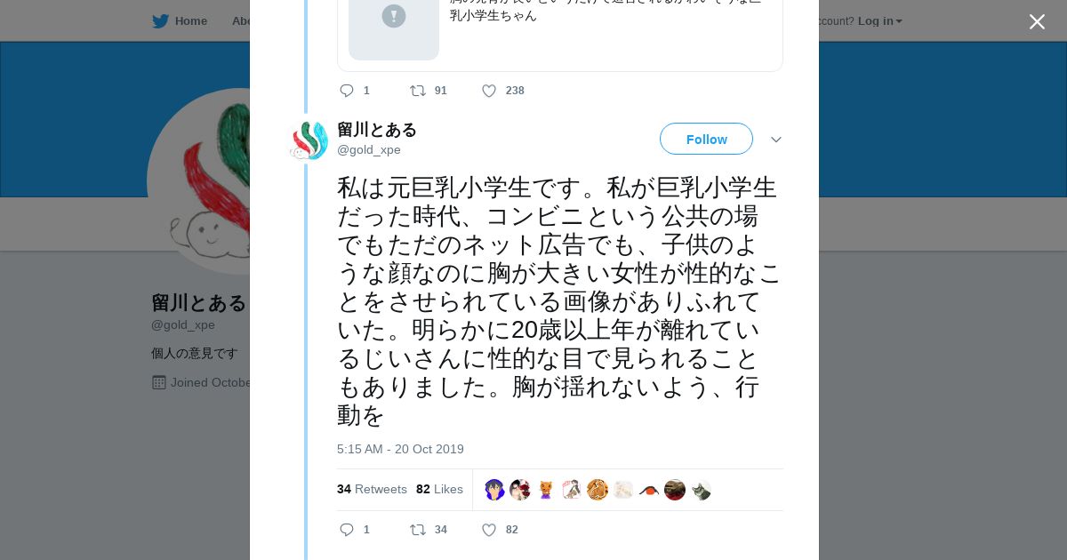Viewport: 1067px width, 560px height.
Task: Expand the tweet options chevron menu
Action: [x=776, y=140]
